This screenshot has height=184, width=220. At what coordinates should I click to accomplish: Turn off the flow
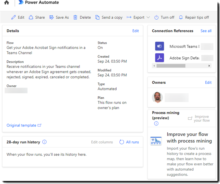(x=164, y=17)
